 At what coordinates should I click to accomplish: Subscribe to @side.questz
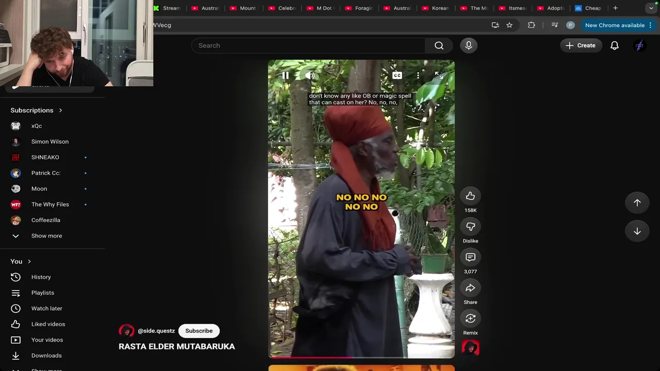pos(199,331)
